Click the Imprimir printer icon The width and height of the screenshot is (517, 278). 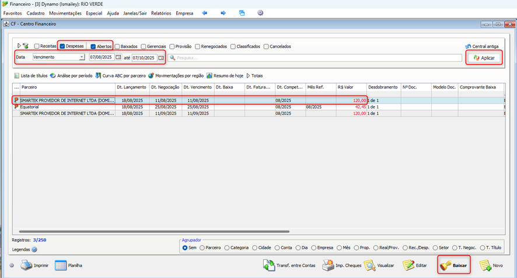[x=26, y=266]
